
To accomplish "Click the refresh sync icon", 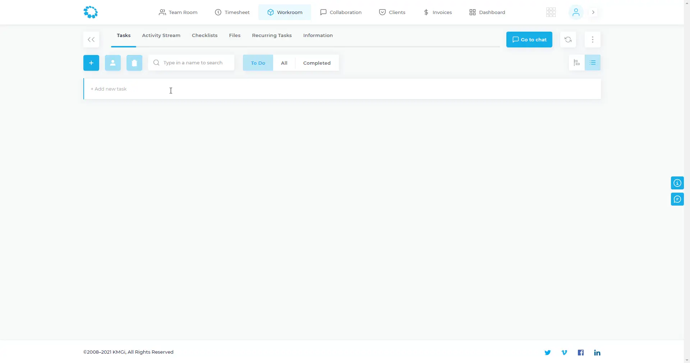I will [x=568, y=40].
